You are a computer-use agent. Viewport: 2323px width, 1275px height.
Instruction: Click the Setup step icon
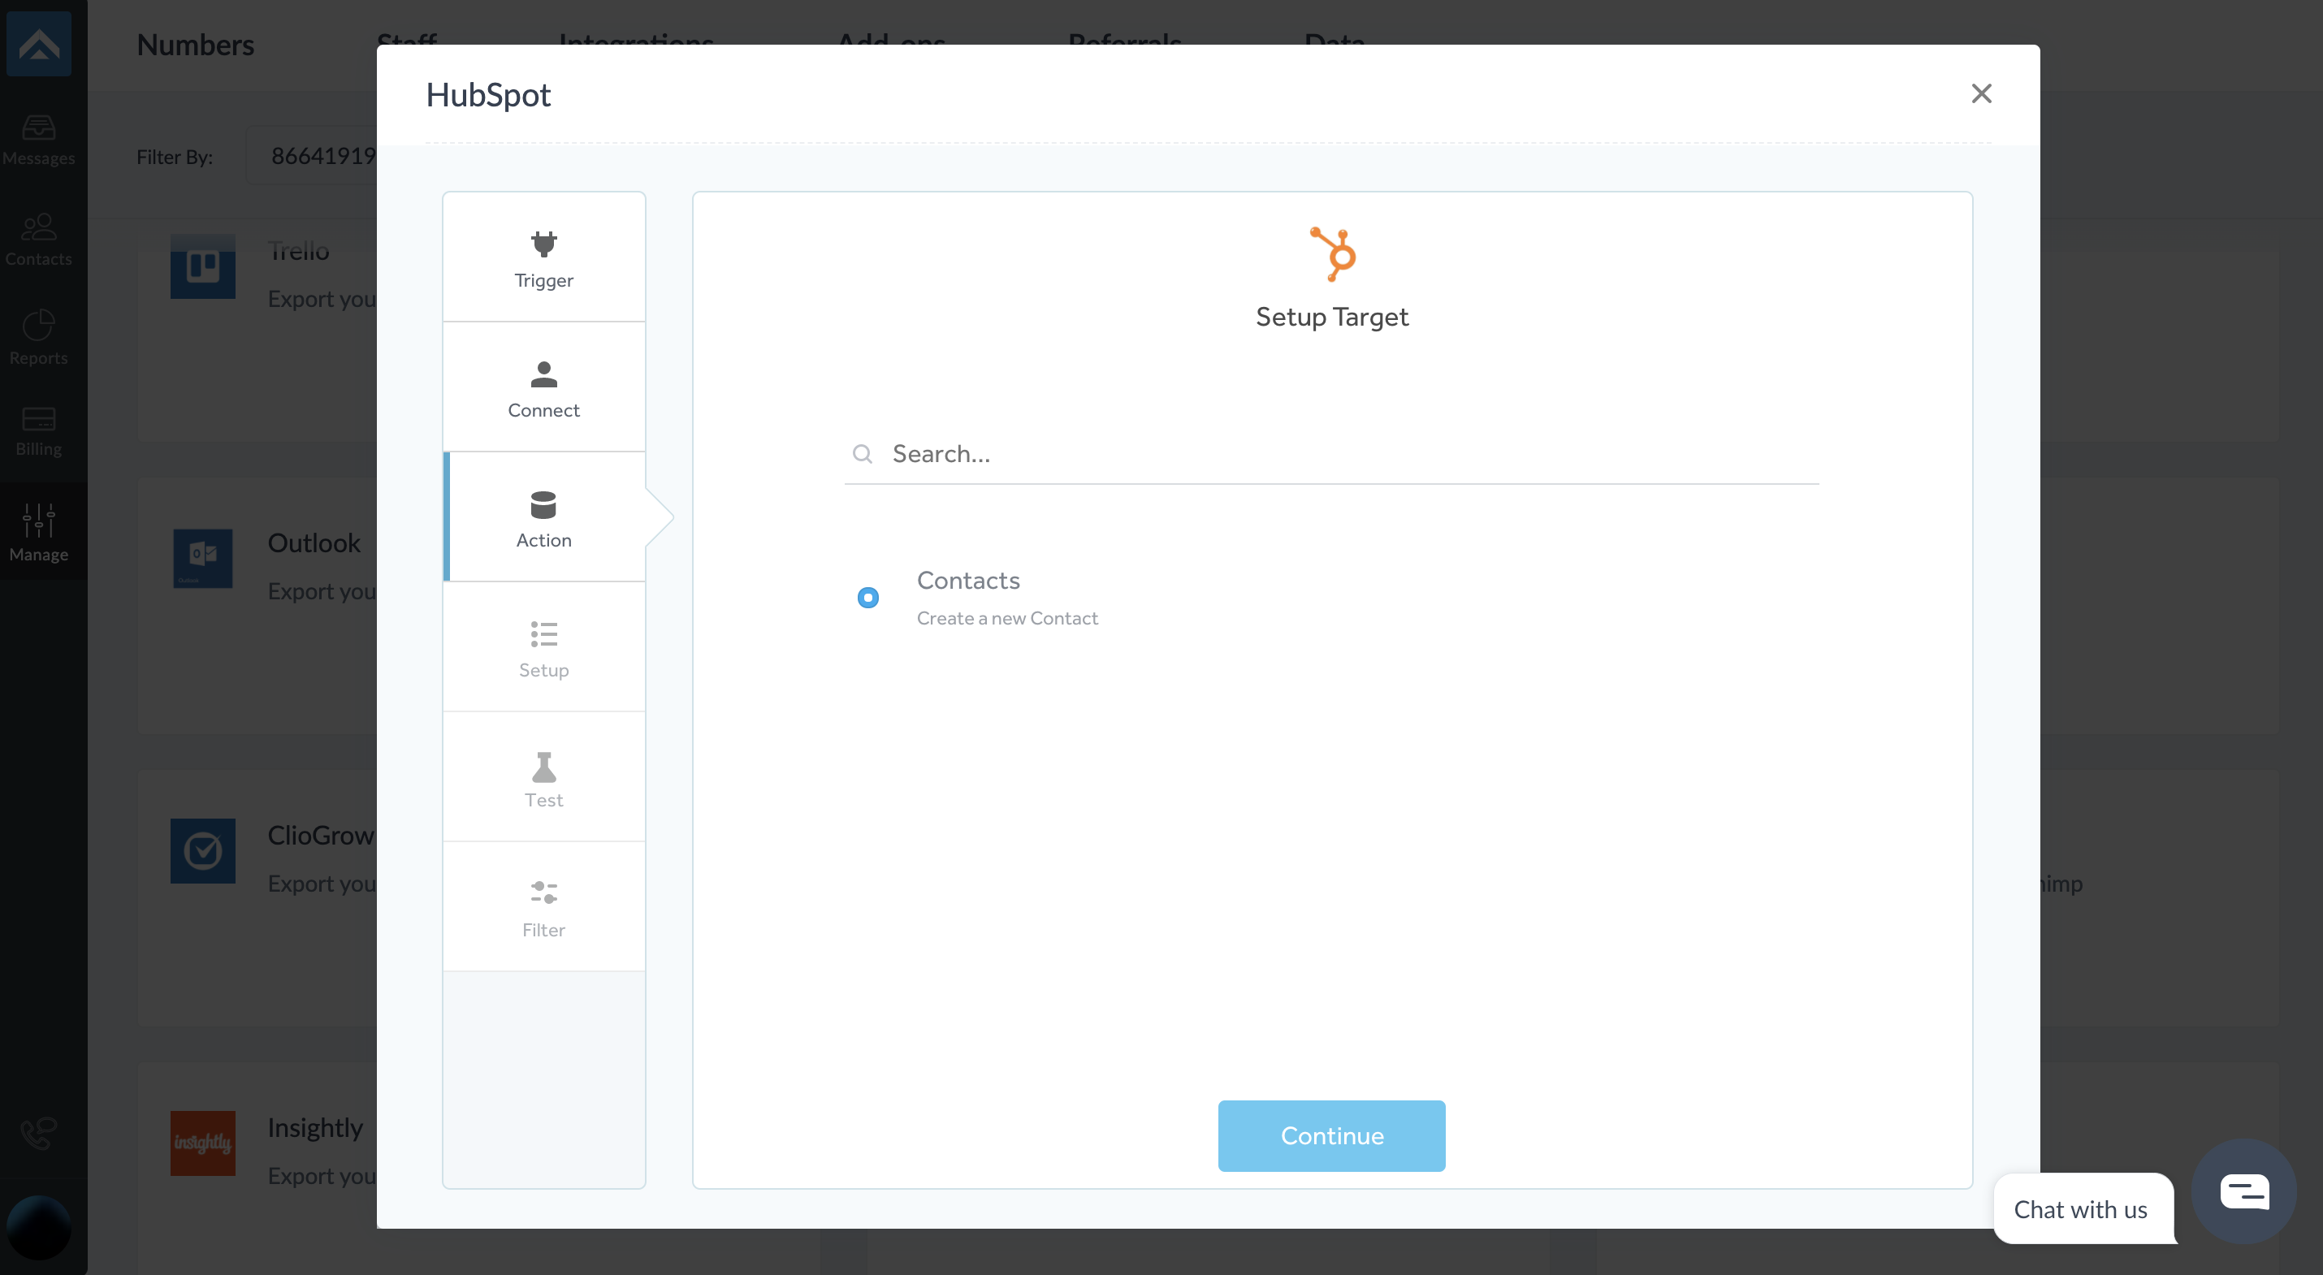tap(543, 634)
